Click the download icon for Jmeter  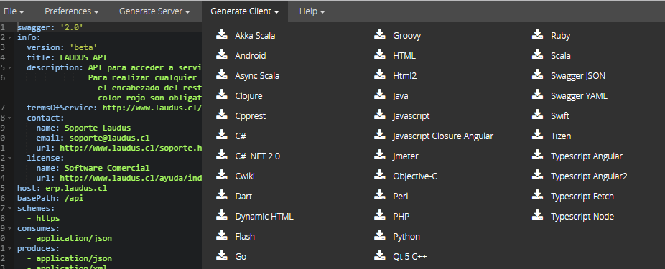pyautogui.click(x=380, y=155)
